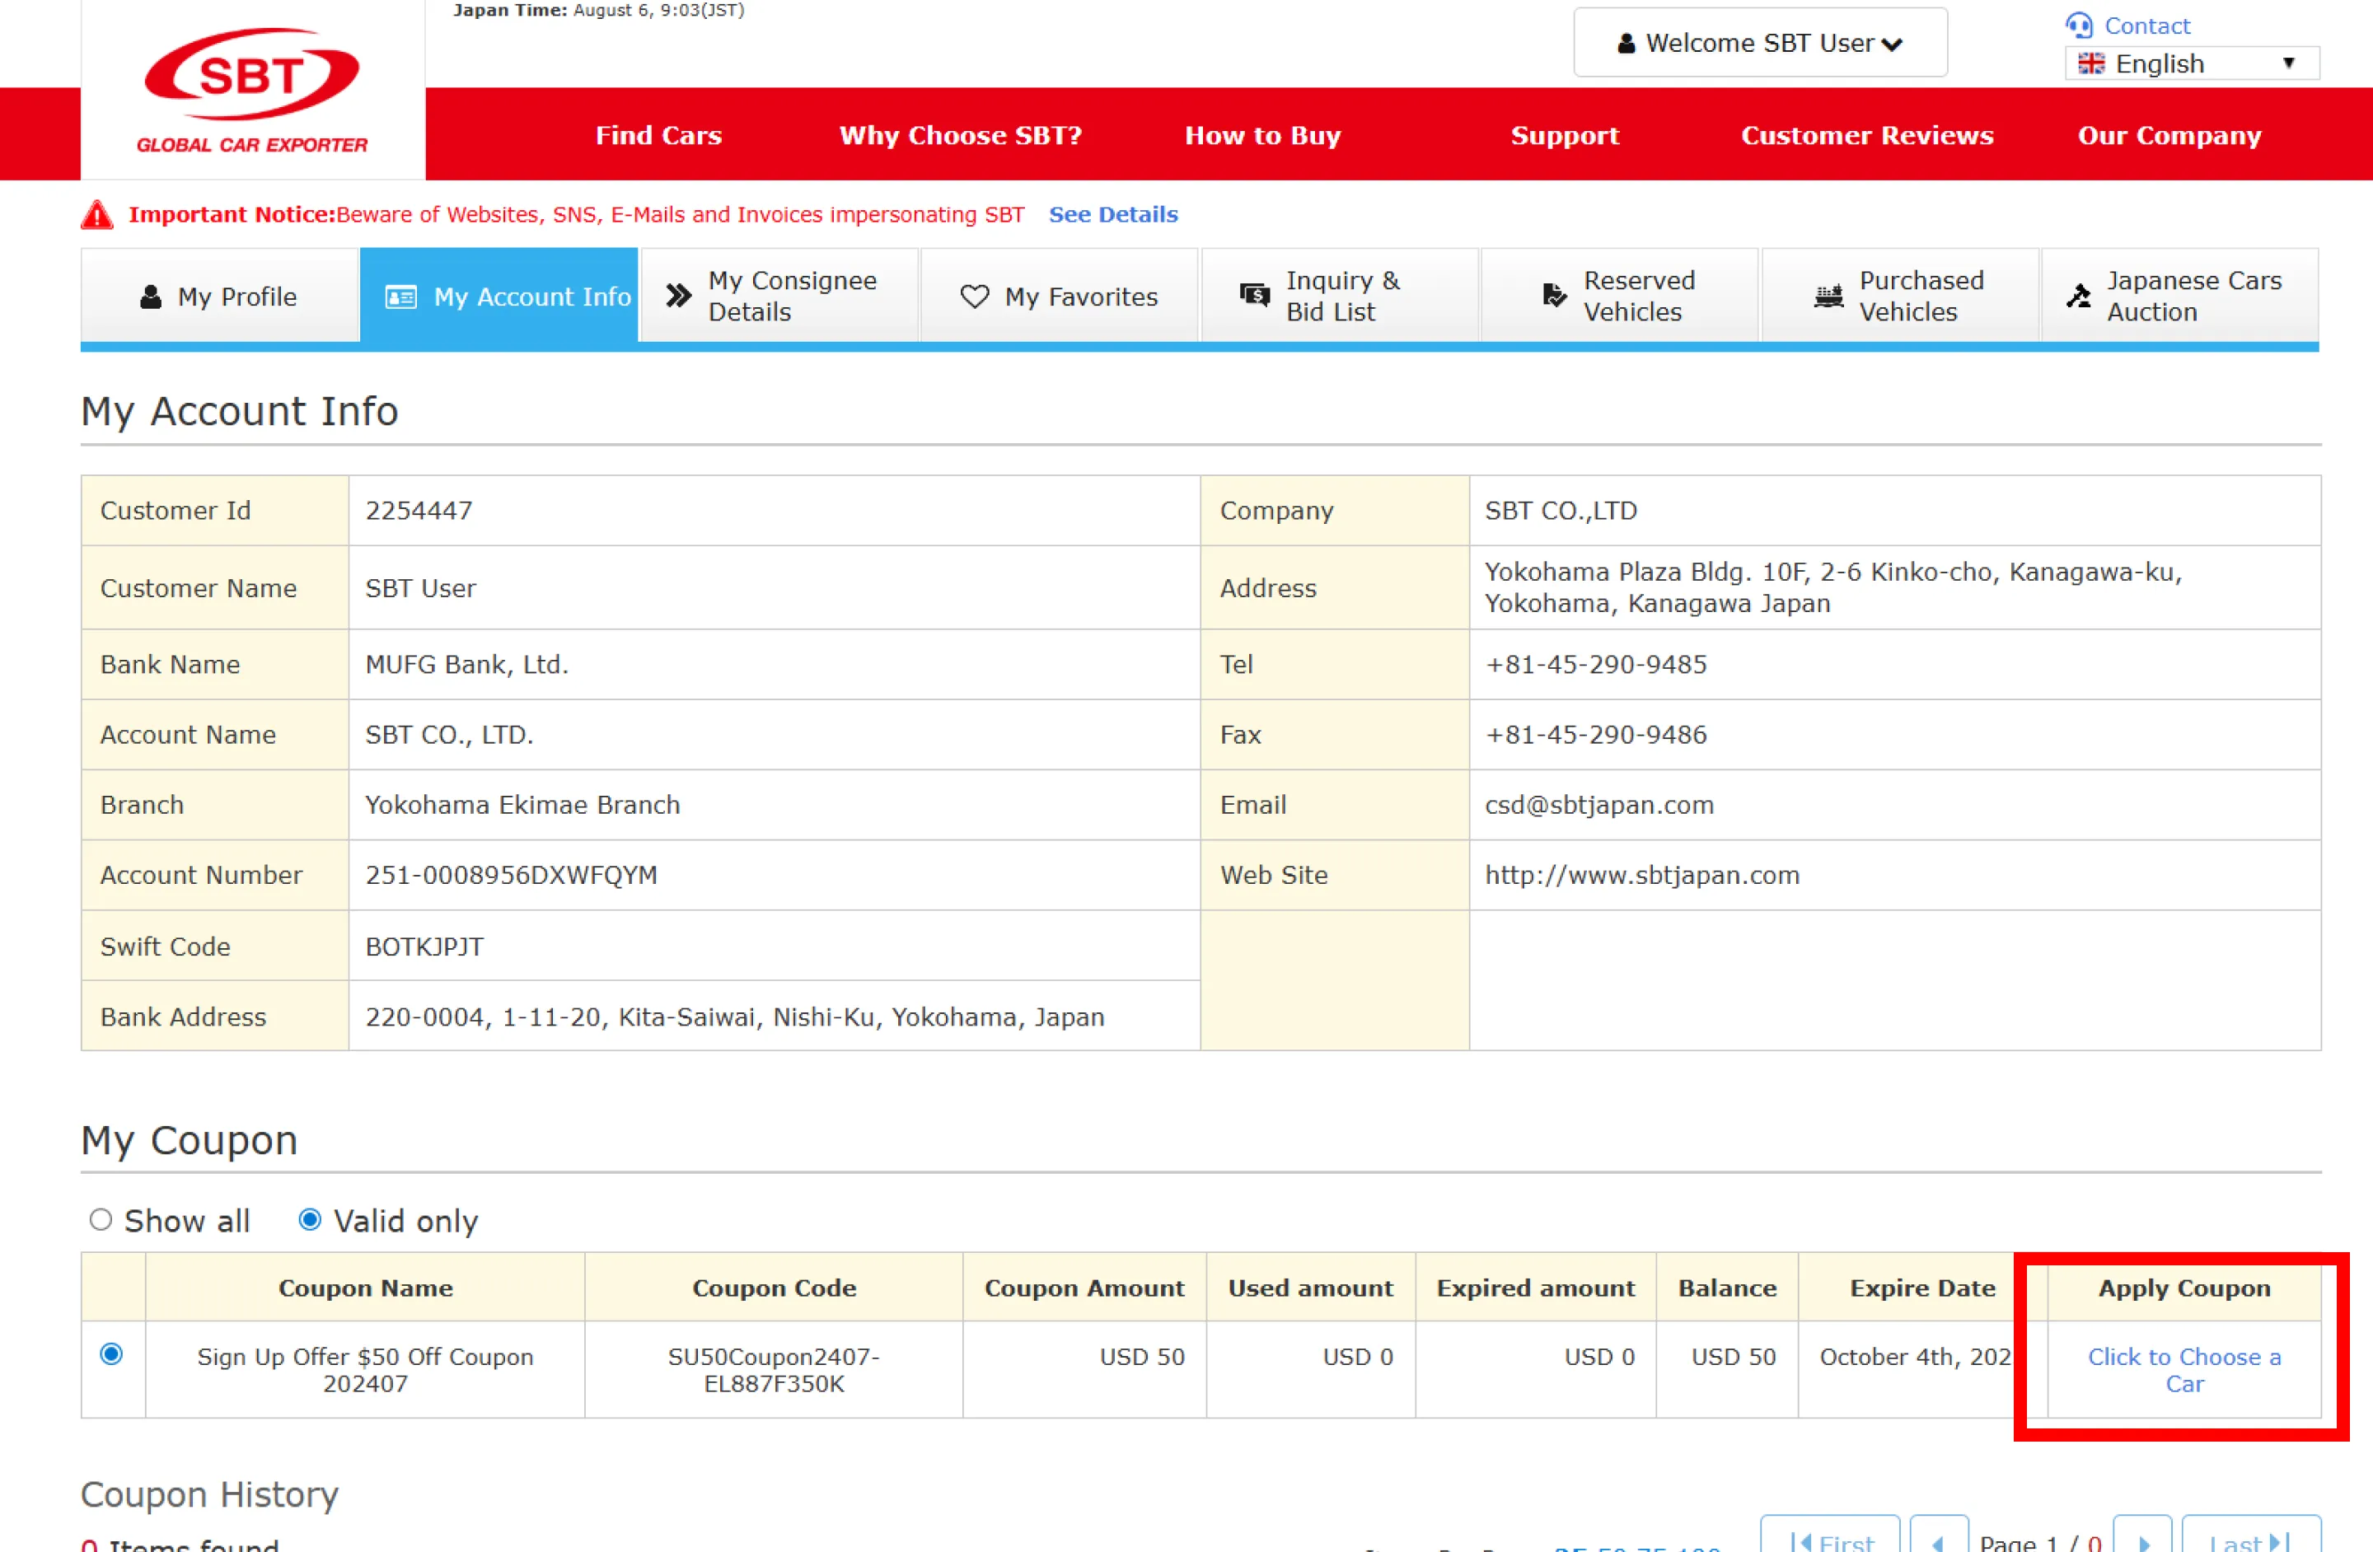
Task: Click the double chevron Consignee Details icon
Action: click(678, 296)
